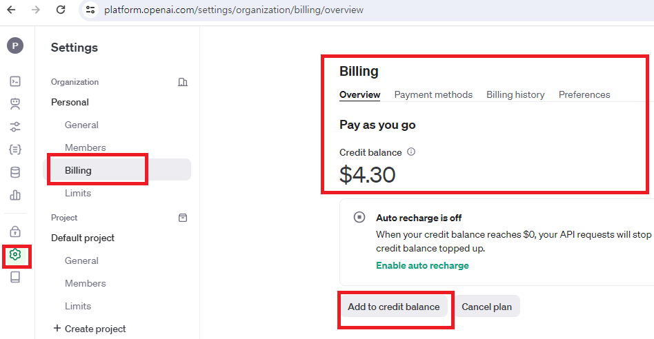Click the project archive icon next to Project

(x=183, y=218)
